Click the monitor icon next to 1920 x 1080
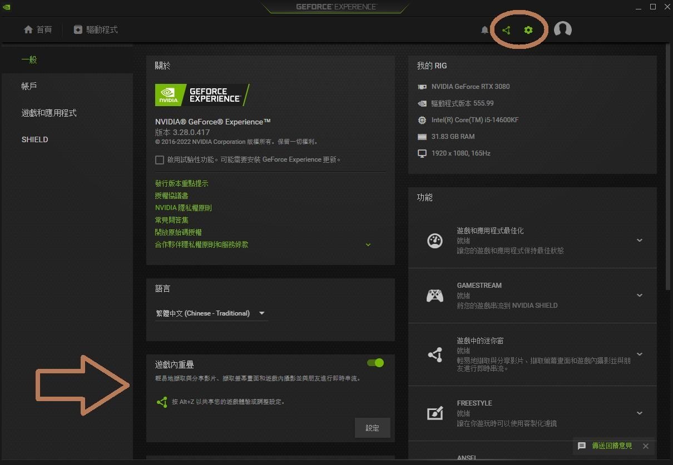673x465 pixels. click(422, 153)
